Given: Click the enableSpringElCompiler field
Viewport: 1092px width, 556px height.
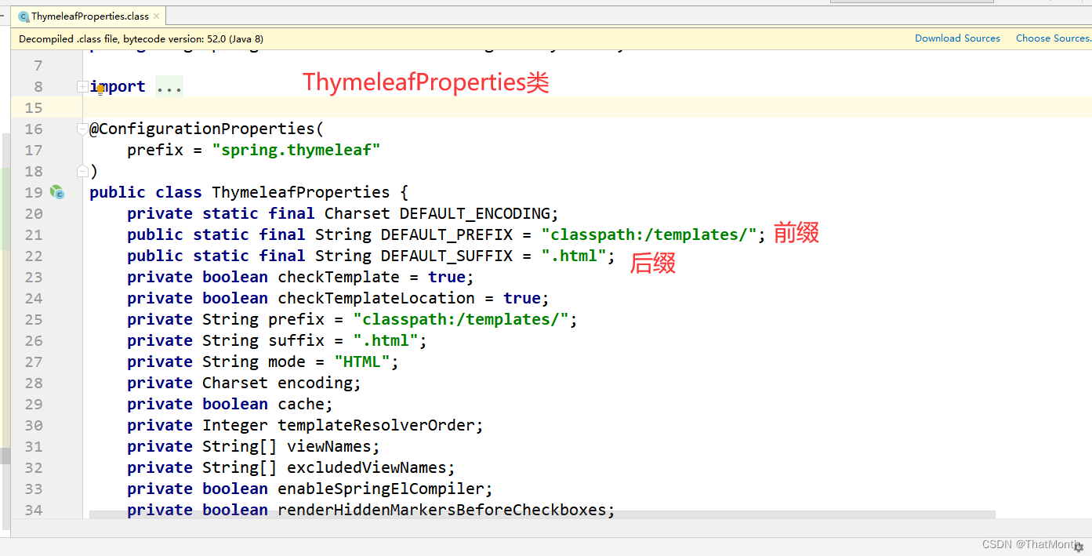Looking at the screenshot, I should click(381, 489).
